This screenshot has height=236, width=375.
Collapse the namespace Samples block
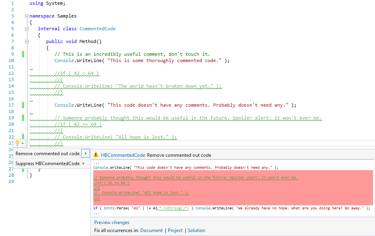27,16
